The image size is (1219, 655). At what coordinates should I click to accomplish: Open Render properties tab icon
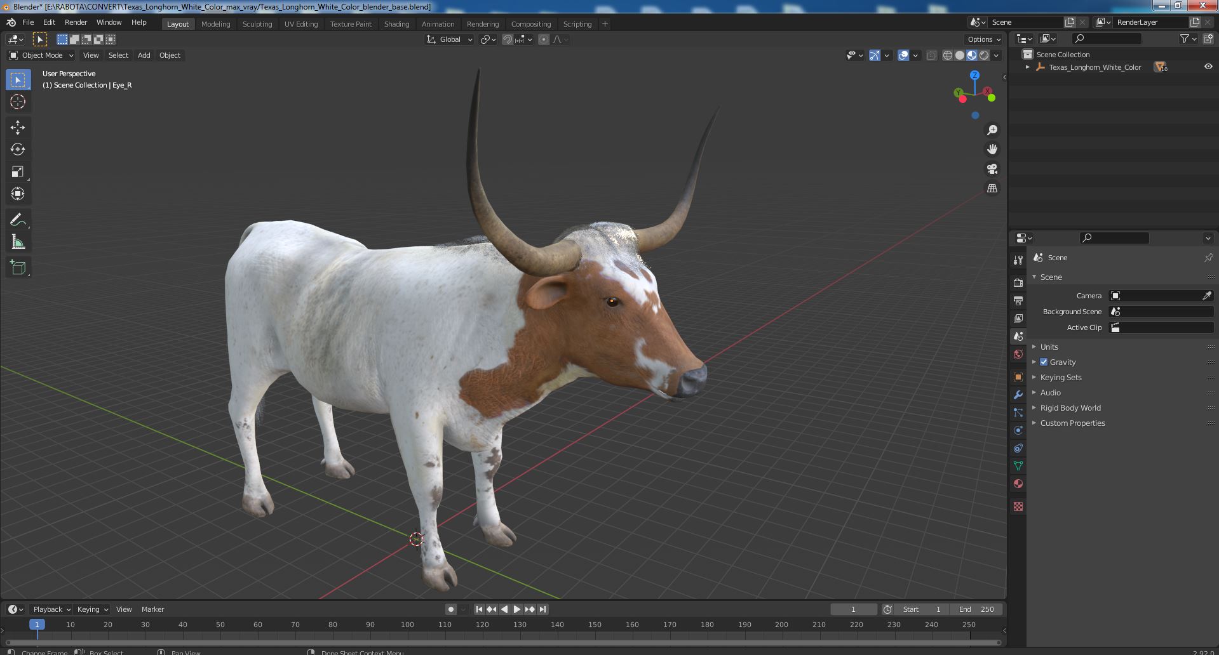[1018, 282]
